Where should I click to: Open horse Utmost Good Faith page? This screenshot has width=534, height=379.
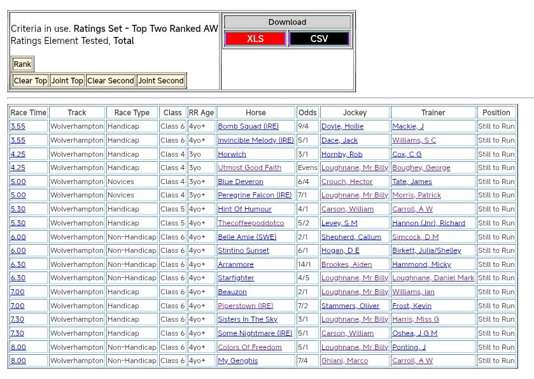coord(249,168)
